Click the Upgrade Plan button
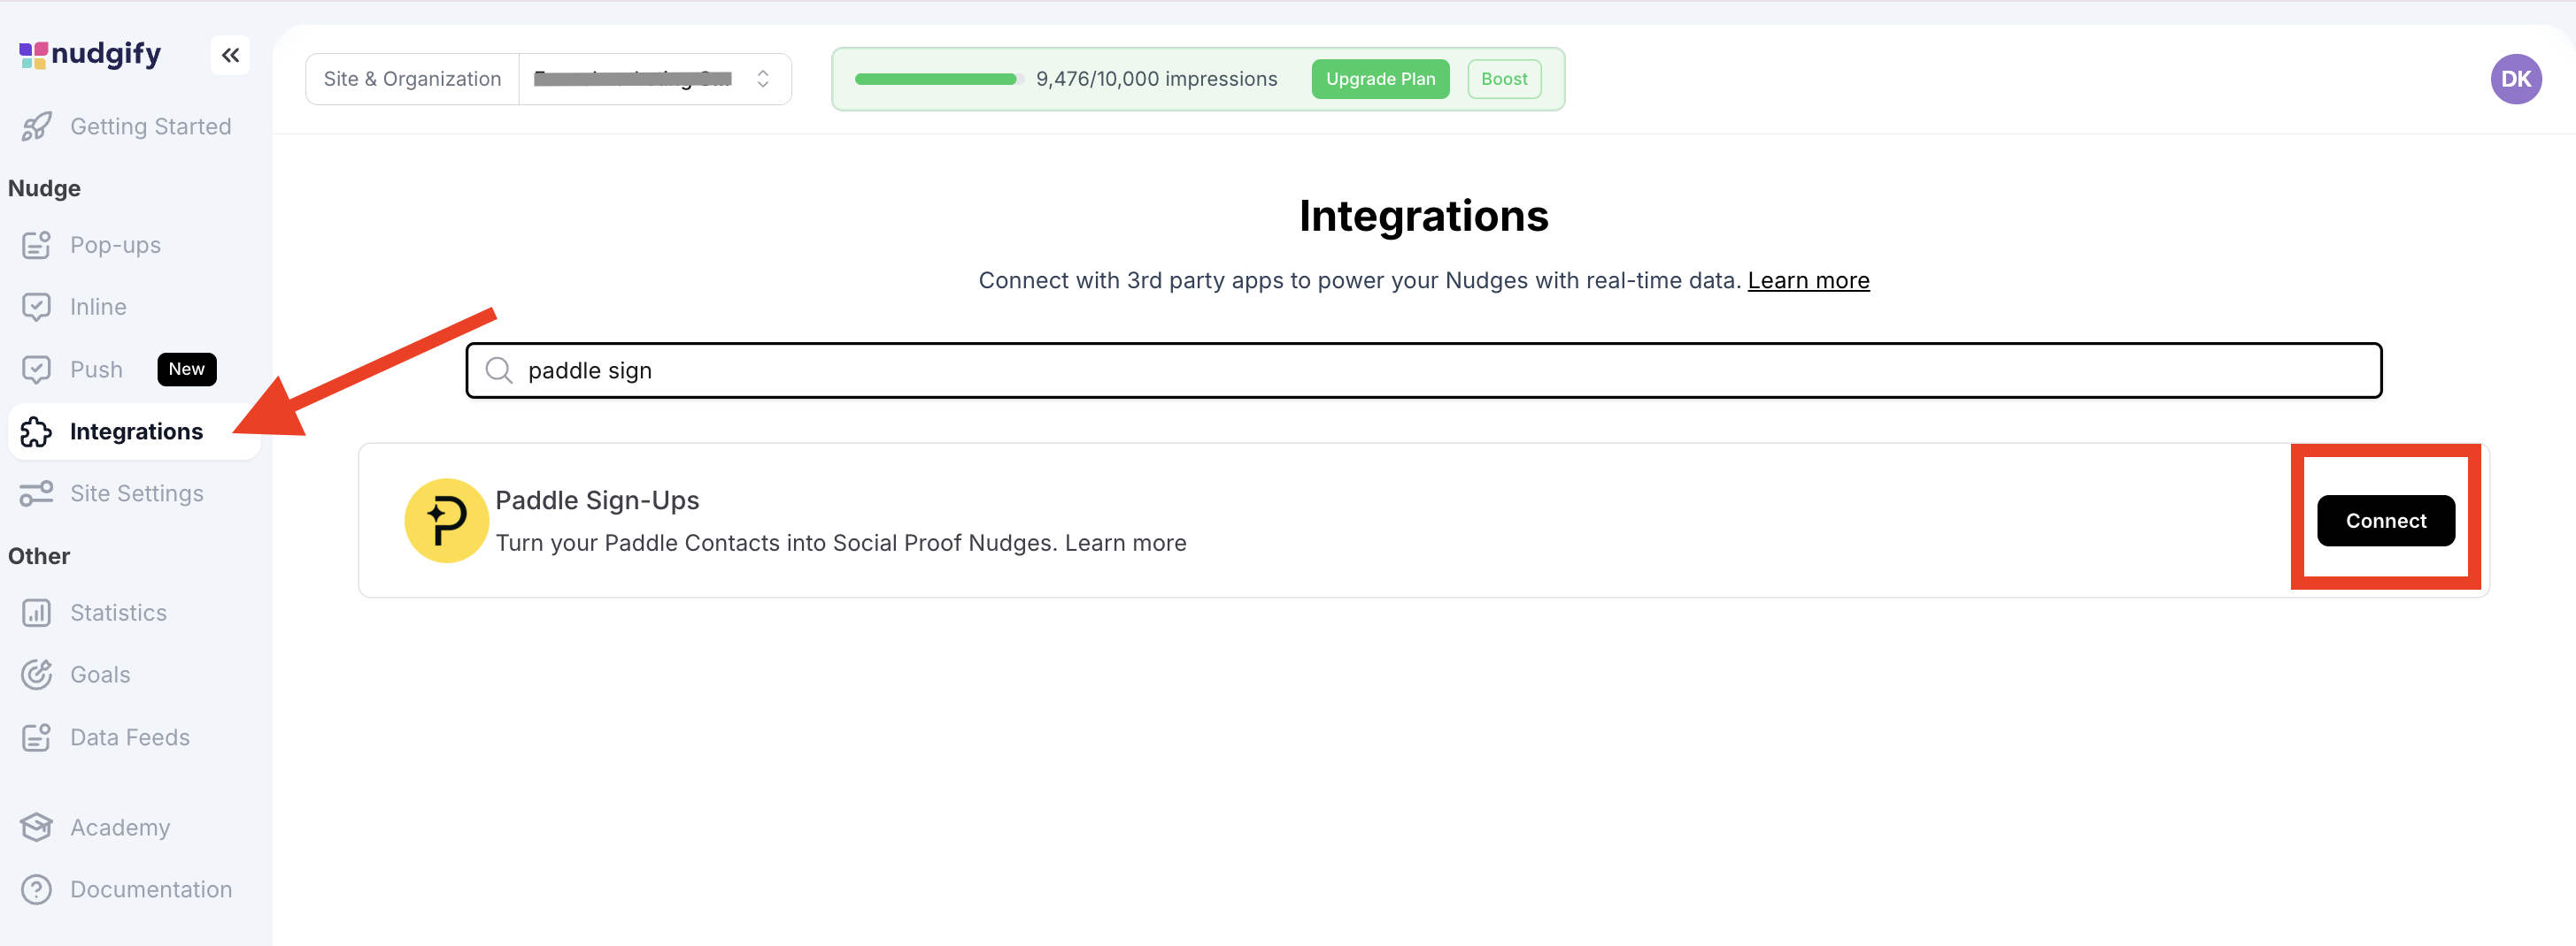Viewport: 2576px width, 946px height. point(1380,79)
